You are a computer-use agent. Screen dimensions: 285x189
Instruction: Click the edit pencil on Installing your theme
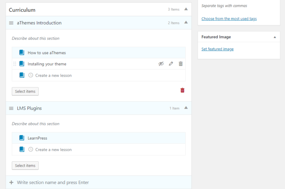coord(171,64)
